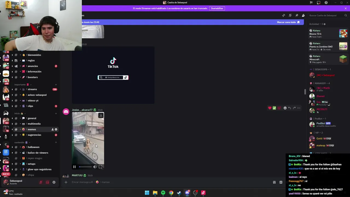Image resolution: width=350 pixels, height=197 pixels.
Task: Toggle microphone mute in user panel
Action: [x=41, y=182]
